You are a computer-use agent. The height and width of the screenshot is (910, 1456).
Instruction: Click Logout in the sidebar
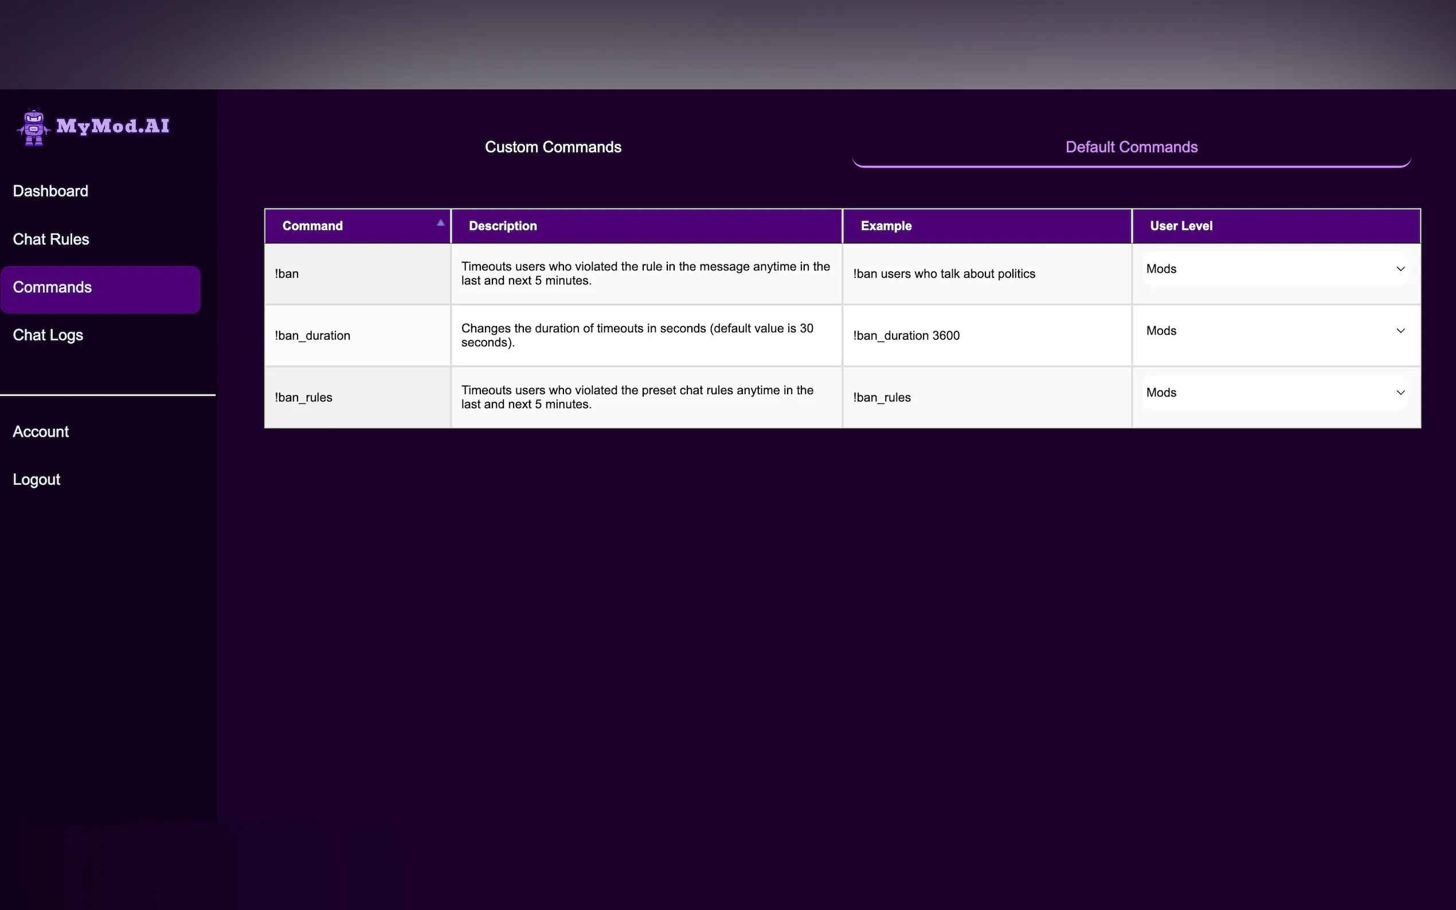pos(37,480)
